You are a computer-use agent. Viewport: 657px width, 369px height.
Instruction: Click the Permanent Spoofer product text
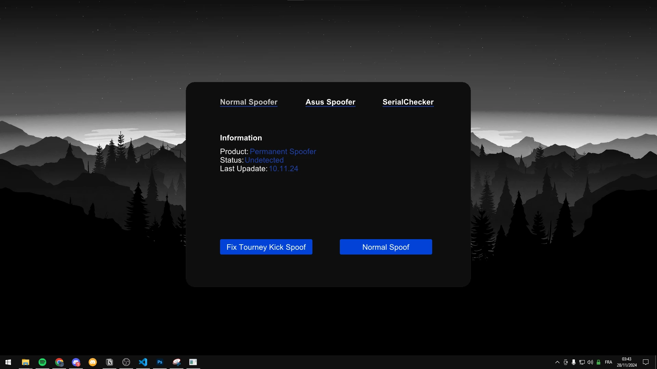[283, 151]
